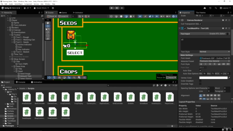Screen dimensions: 233x131
Task: Select the Scale tool in Scene tools
Action: click(48, 32)
